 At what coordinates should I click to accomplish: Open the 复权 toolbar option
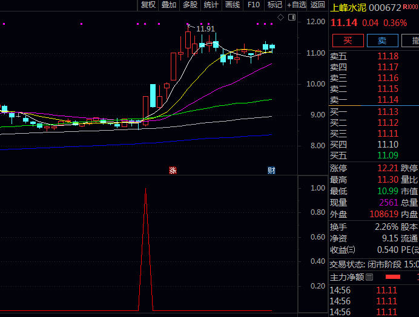(x=148, y=5)
